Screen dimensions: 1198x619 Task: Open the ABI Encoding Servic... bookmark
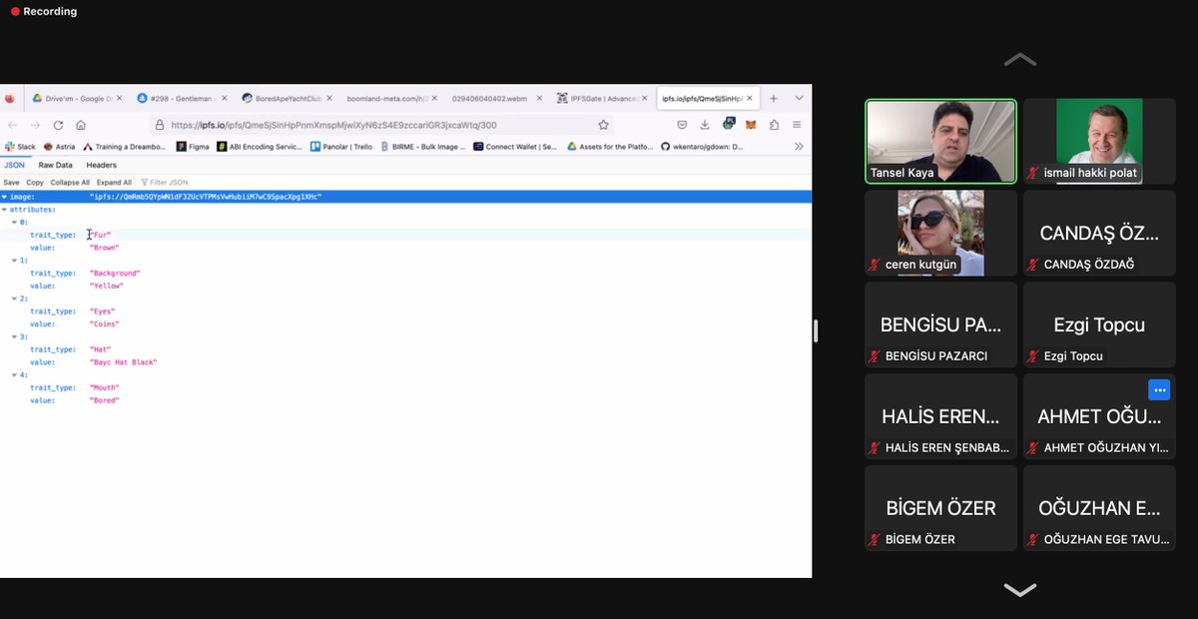point(260,146)
